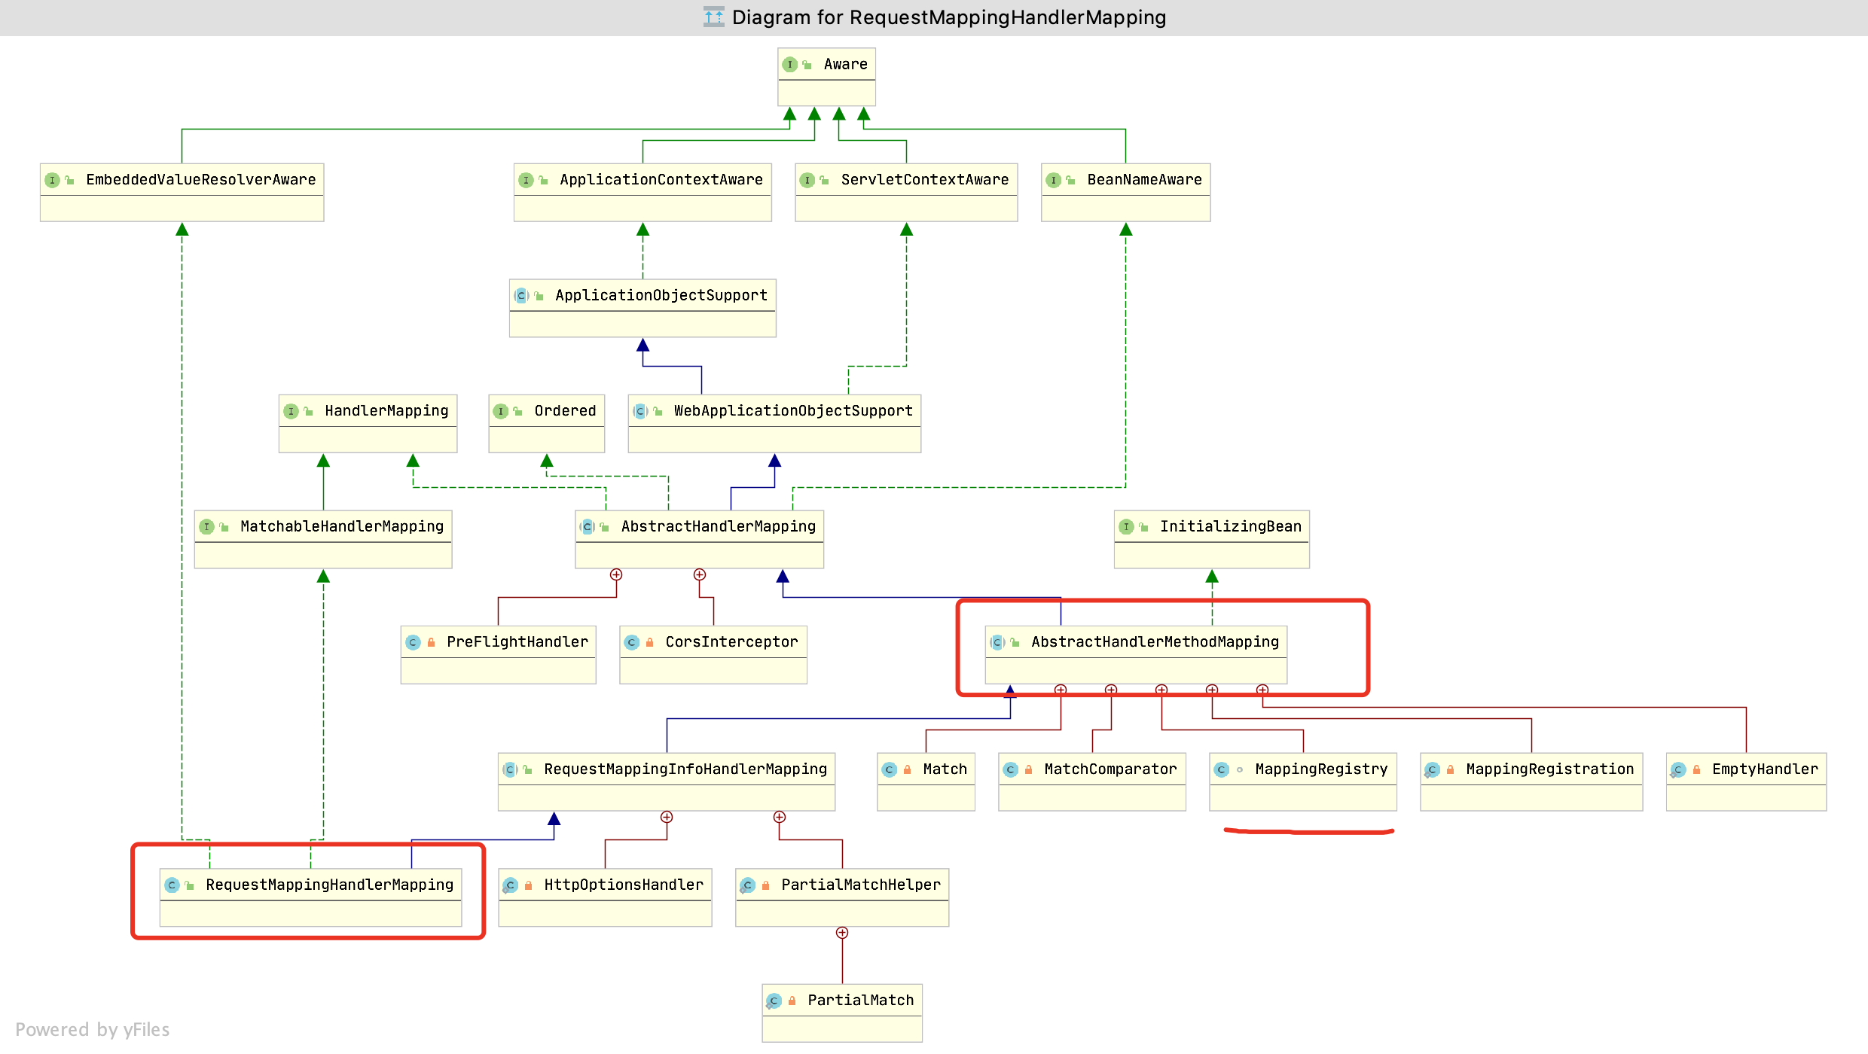
Task: Select the MatchableHandlerMapping label
Action: click(x=342, y=527)
